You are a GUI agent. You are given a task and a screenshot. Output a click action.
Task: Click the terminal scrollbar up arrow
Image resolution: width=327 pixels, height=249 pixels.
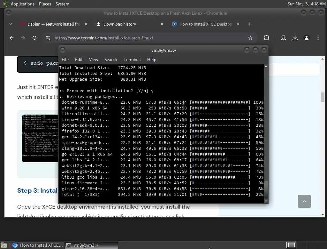pos(266,67)
